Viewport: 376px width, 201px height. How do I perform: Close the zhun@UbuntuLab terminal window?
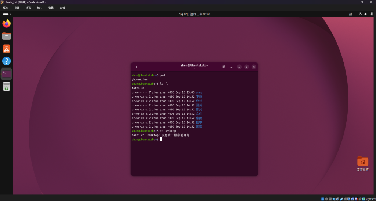(254, 67)
